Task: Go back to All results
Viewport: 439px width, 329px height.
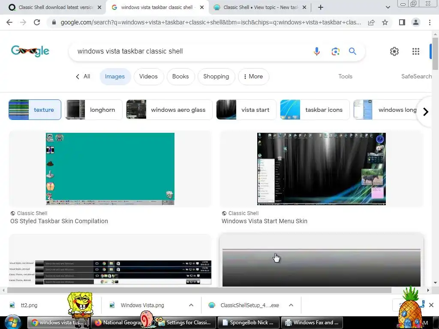Action: click(83, 76)
